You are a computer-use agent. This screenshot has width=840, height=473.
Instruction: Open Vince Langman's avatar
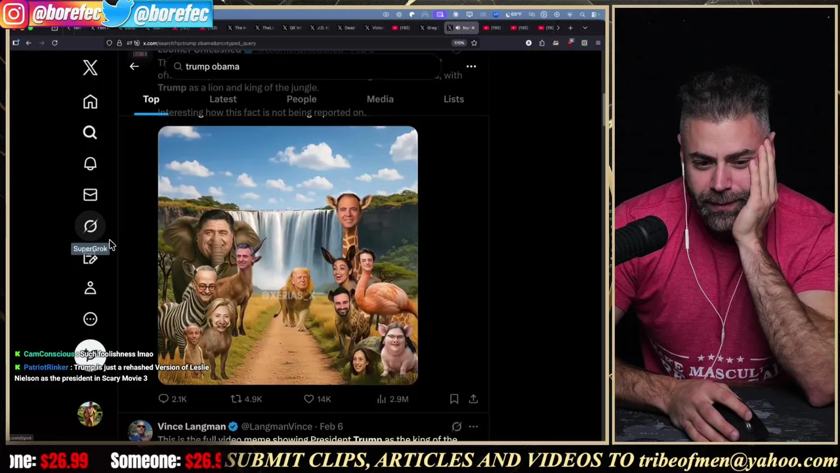click(x=140, y=432)
